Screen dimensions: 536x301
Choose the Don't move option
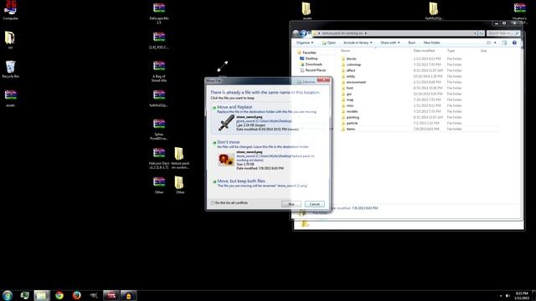pos(268,156)
